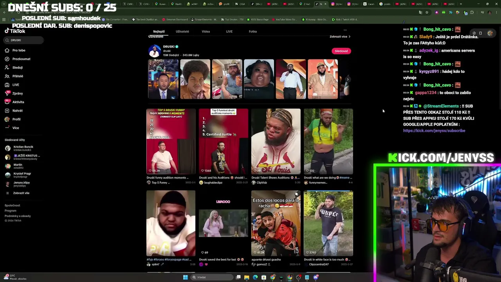Image resolution: width=501 pixels, height=282 pixels.
Task: Open the Prozkoumat explore page
Action: tap(18, 59)
